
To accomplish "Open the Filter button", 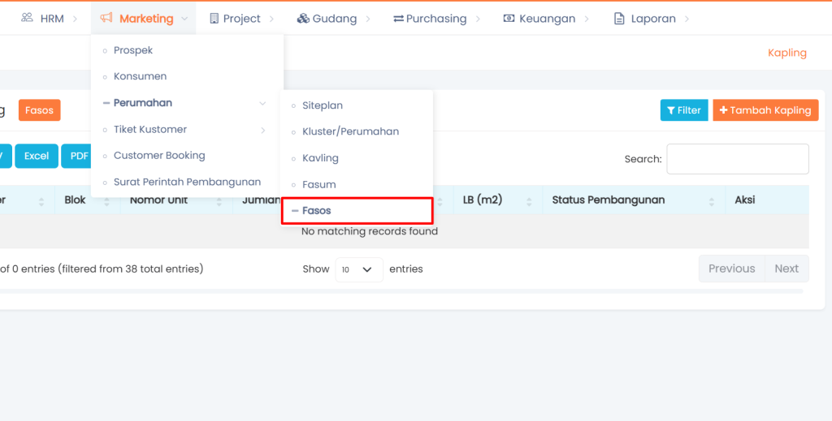I will 683,110.
